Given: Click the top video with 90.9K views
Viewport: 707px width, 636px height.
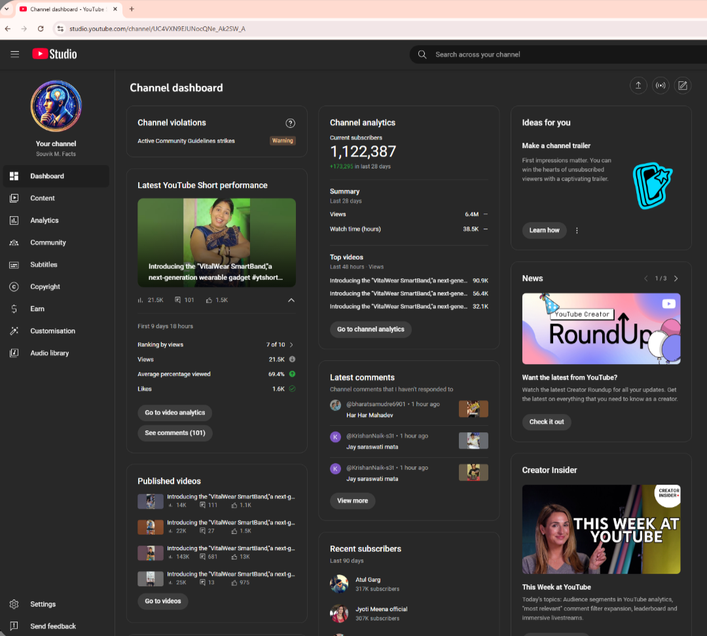Looking at the screenshot, I should 409,280.
